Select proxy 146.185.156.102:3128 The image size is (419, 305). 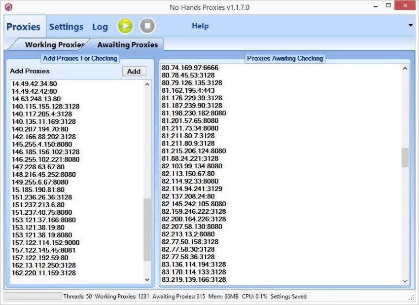tap(46, 152)
